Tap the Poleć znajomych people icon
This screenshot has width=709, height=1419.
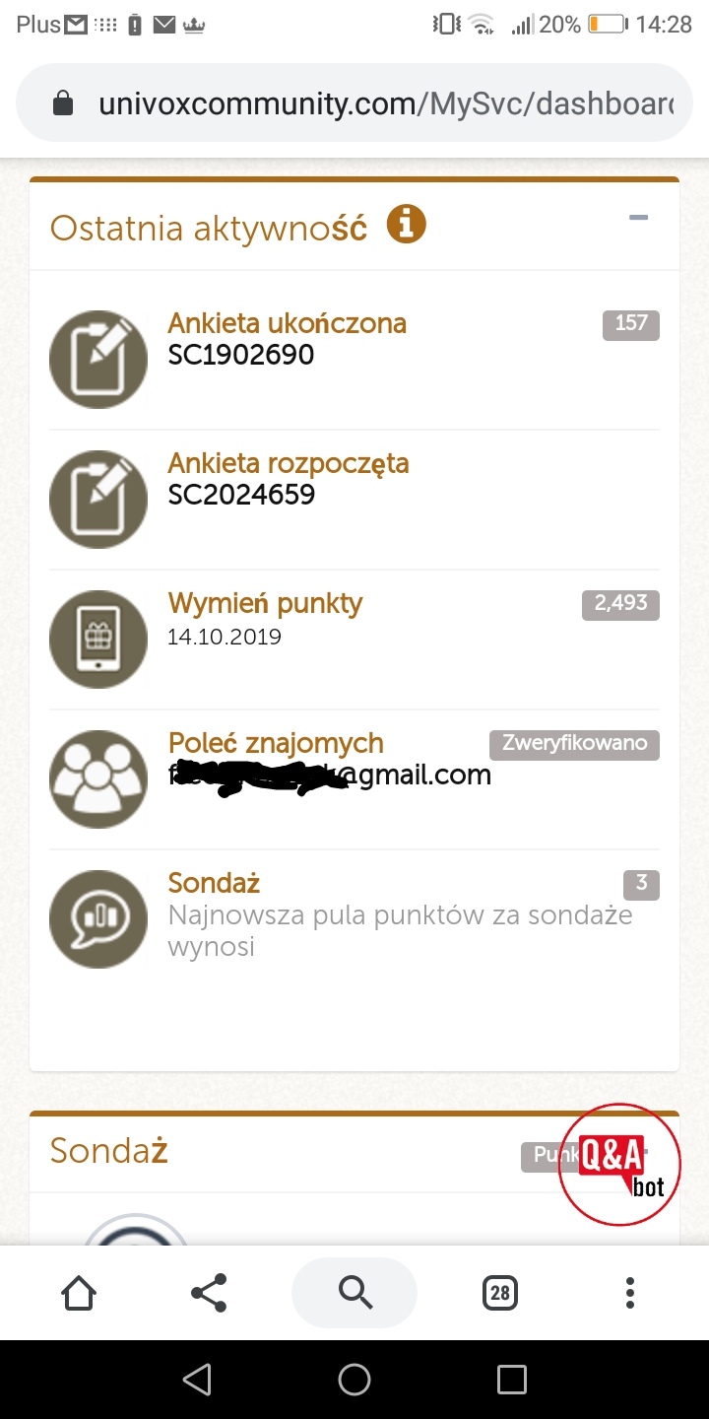pyautogui.click(x=98, y=779)
